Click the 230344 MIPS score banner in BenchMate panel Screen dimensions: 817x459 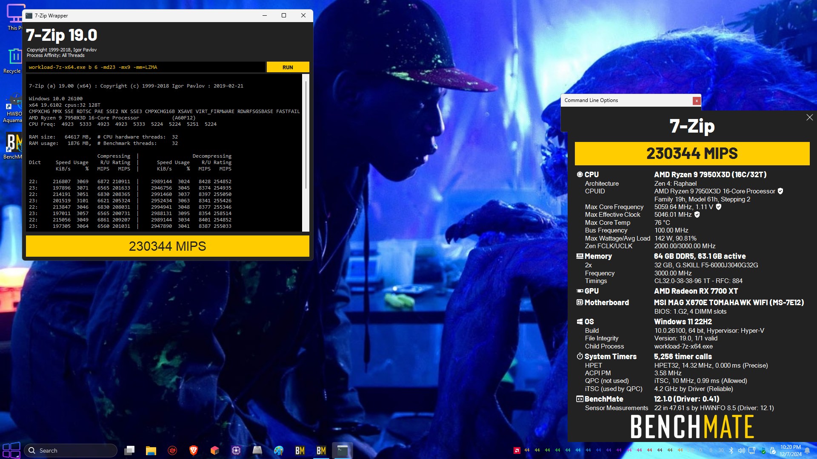click(x=692, y=153)
